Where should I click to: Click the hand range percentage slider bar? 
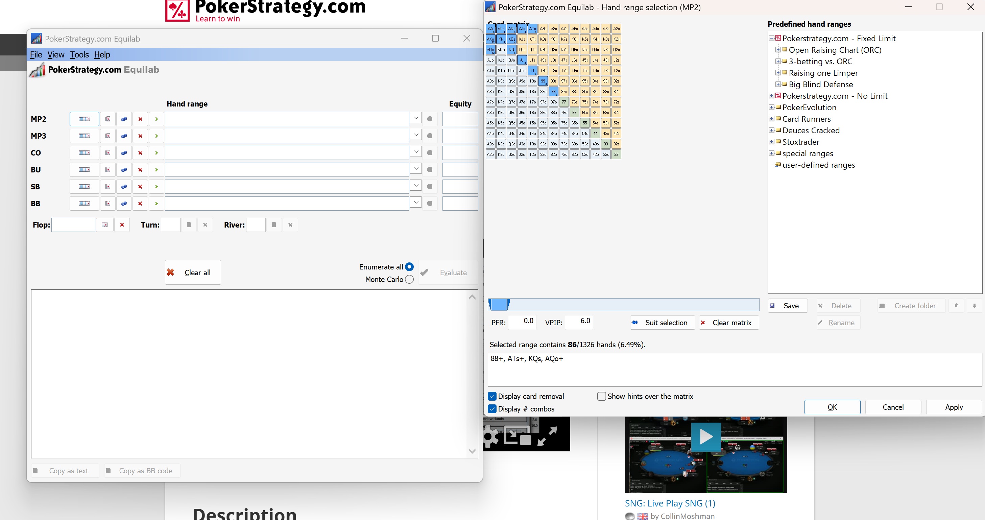click(x=624, y=305)
